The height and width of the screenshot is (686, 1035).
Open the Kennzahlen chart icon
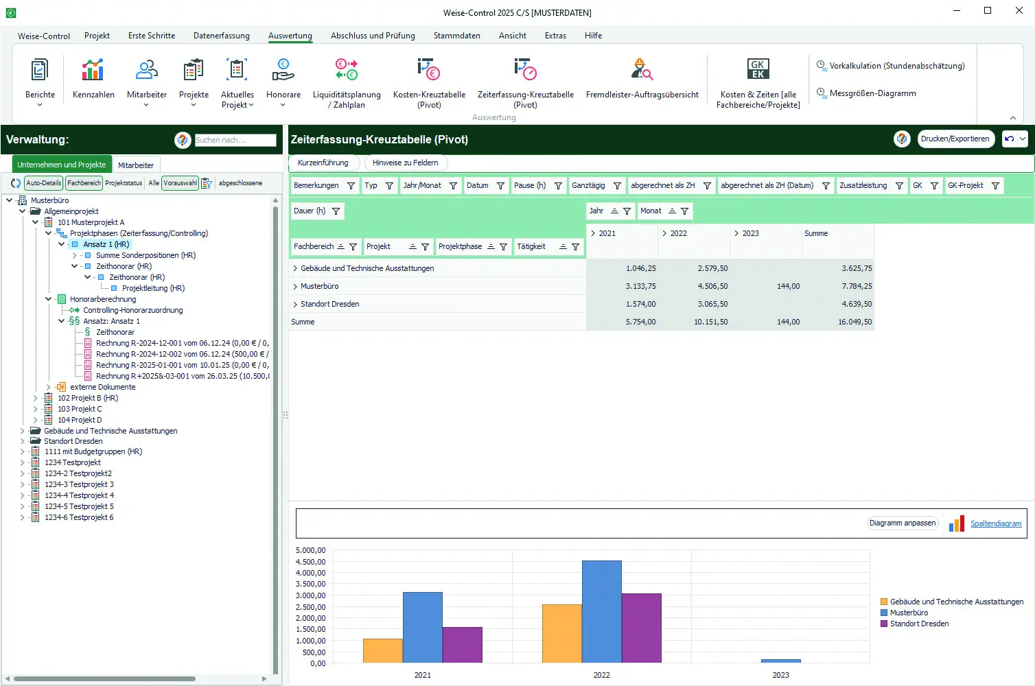[93, 70]
